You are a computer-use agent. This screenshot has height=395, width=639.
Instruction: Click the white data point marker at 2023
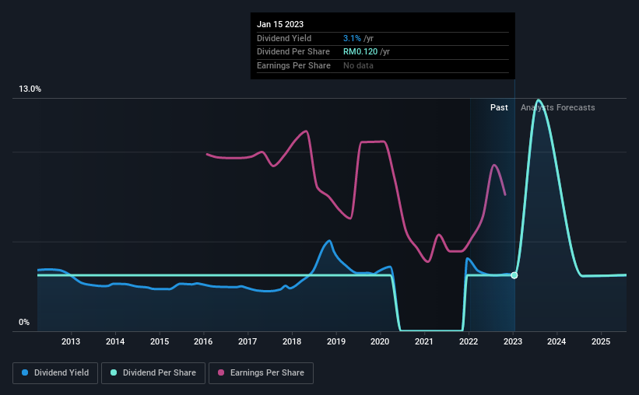514,275
